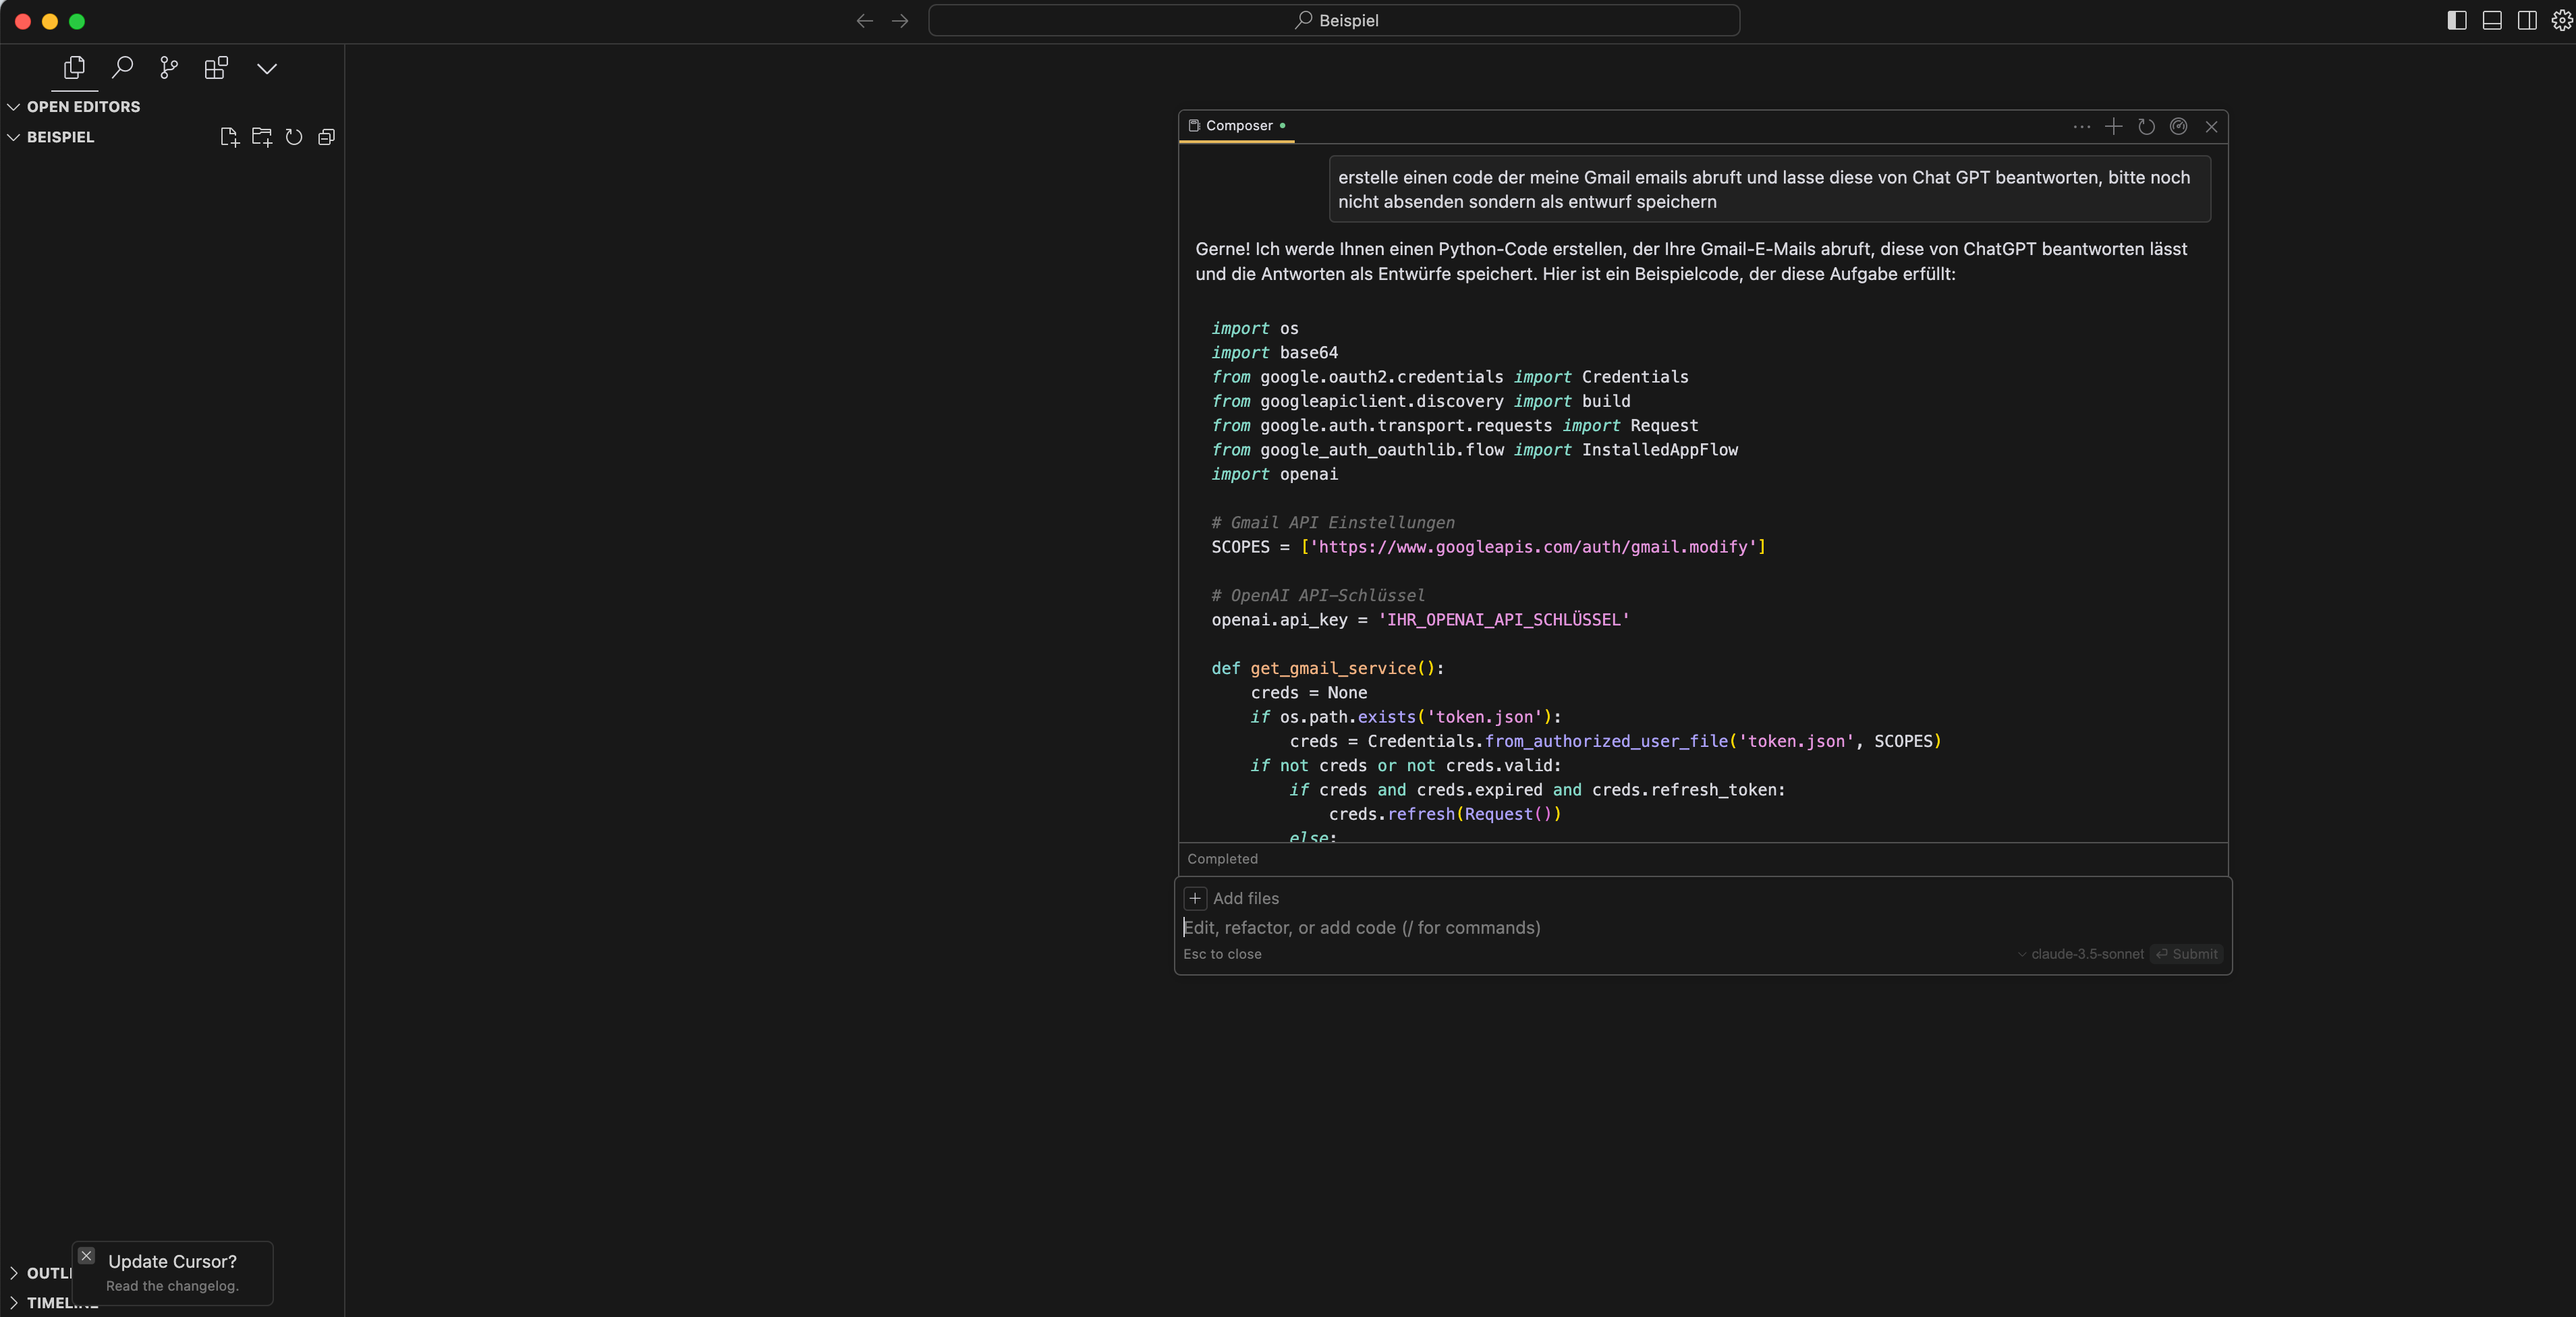Open composer more actions ellipsis menu
The image size is (2576, 1317).
pyautogui.click(x=2081, y=126)
